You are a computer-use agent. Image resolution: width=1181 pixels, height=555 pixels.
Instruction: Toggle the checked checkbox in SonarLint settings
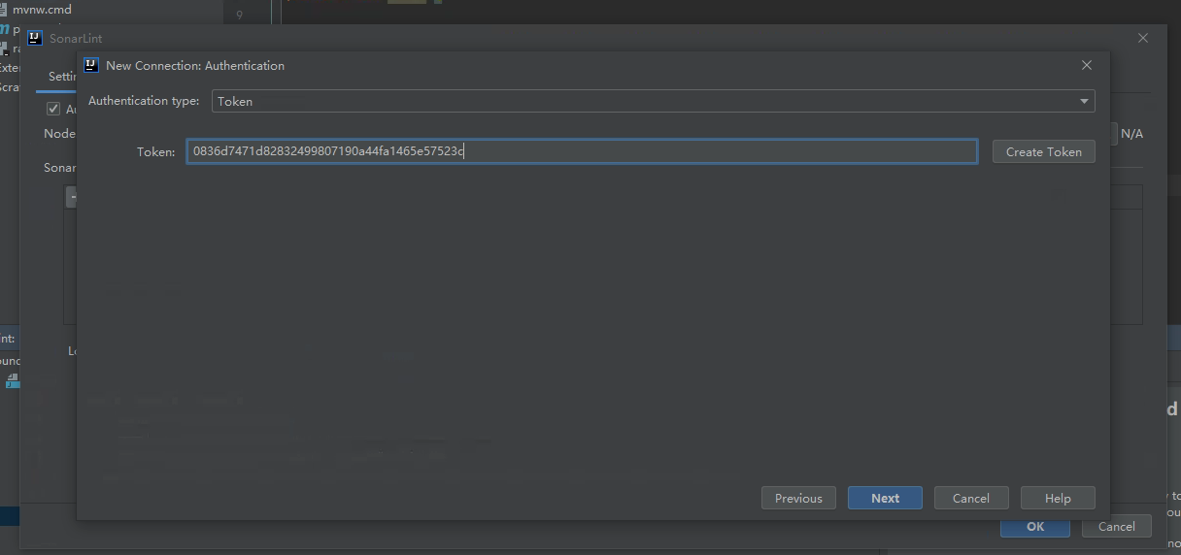tap(53, 109)
